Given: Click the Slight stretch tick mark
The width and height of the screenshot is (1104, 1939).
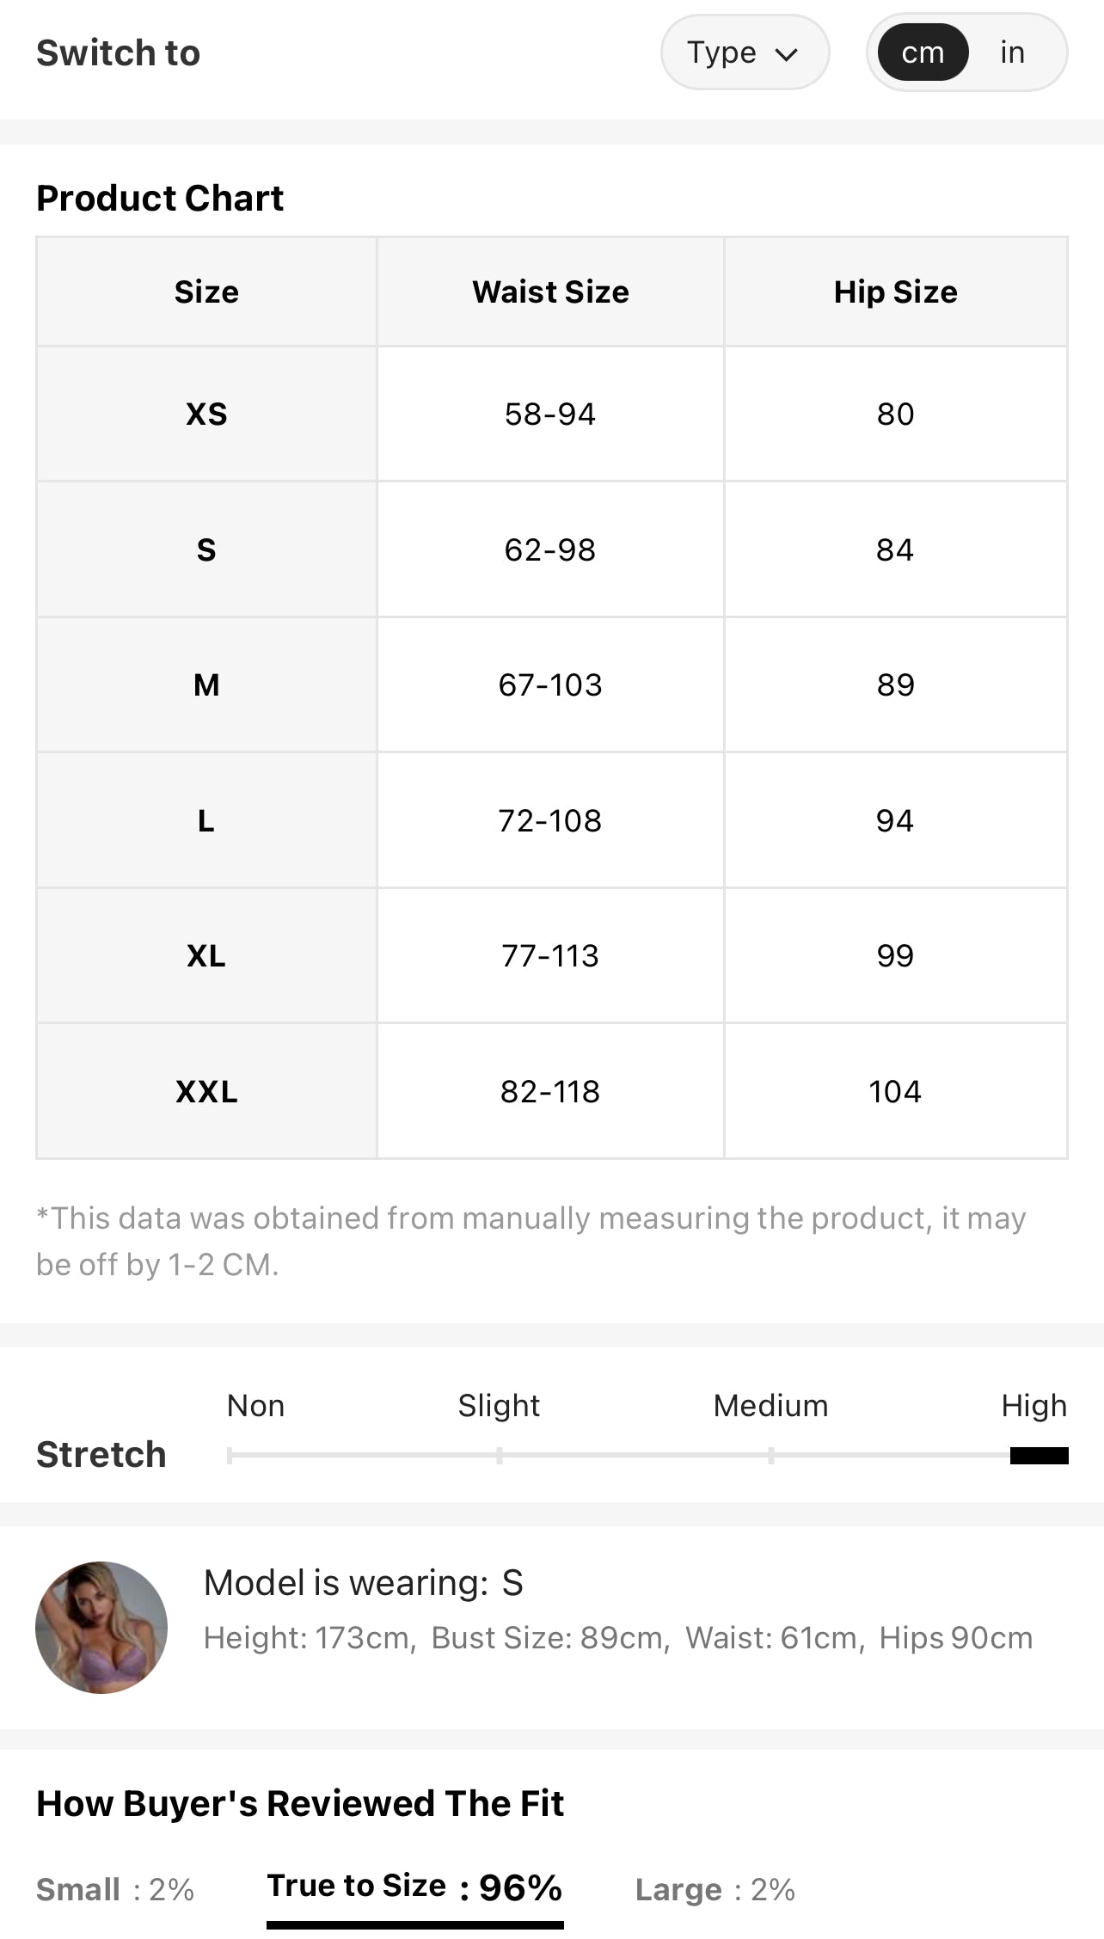Looking at the screenshot, I should click(x=500, y=1455).
